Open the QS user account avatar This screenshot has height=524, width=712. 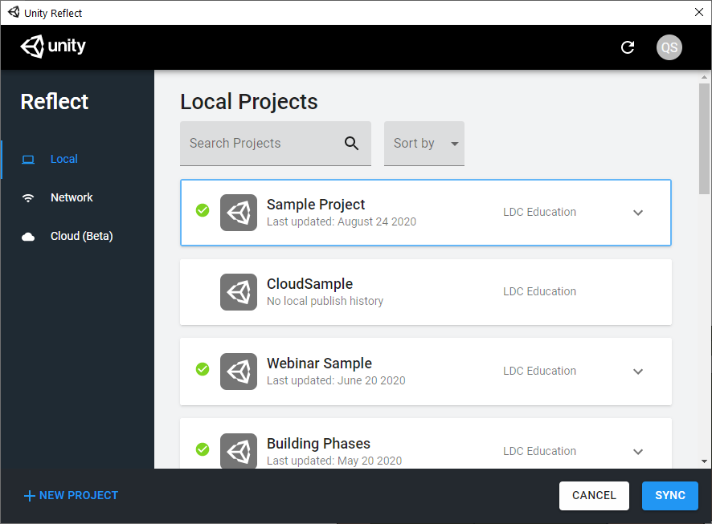[x=669, y=47]
